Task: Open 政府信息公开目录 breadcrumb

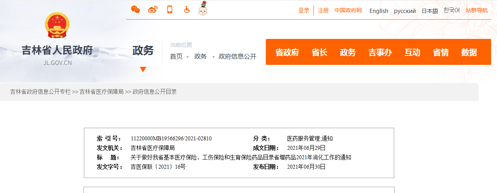Action: pos(155,92)
